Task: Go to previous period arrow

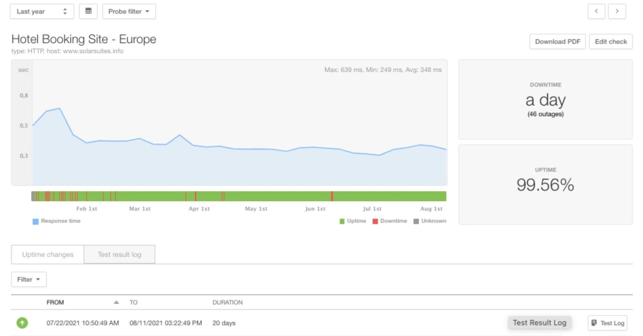Action: coord(596,11)
